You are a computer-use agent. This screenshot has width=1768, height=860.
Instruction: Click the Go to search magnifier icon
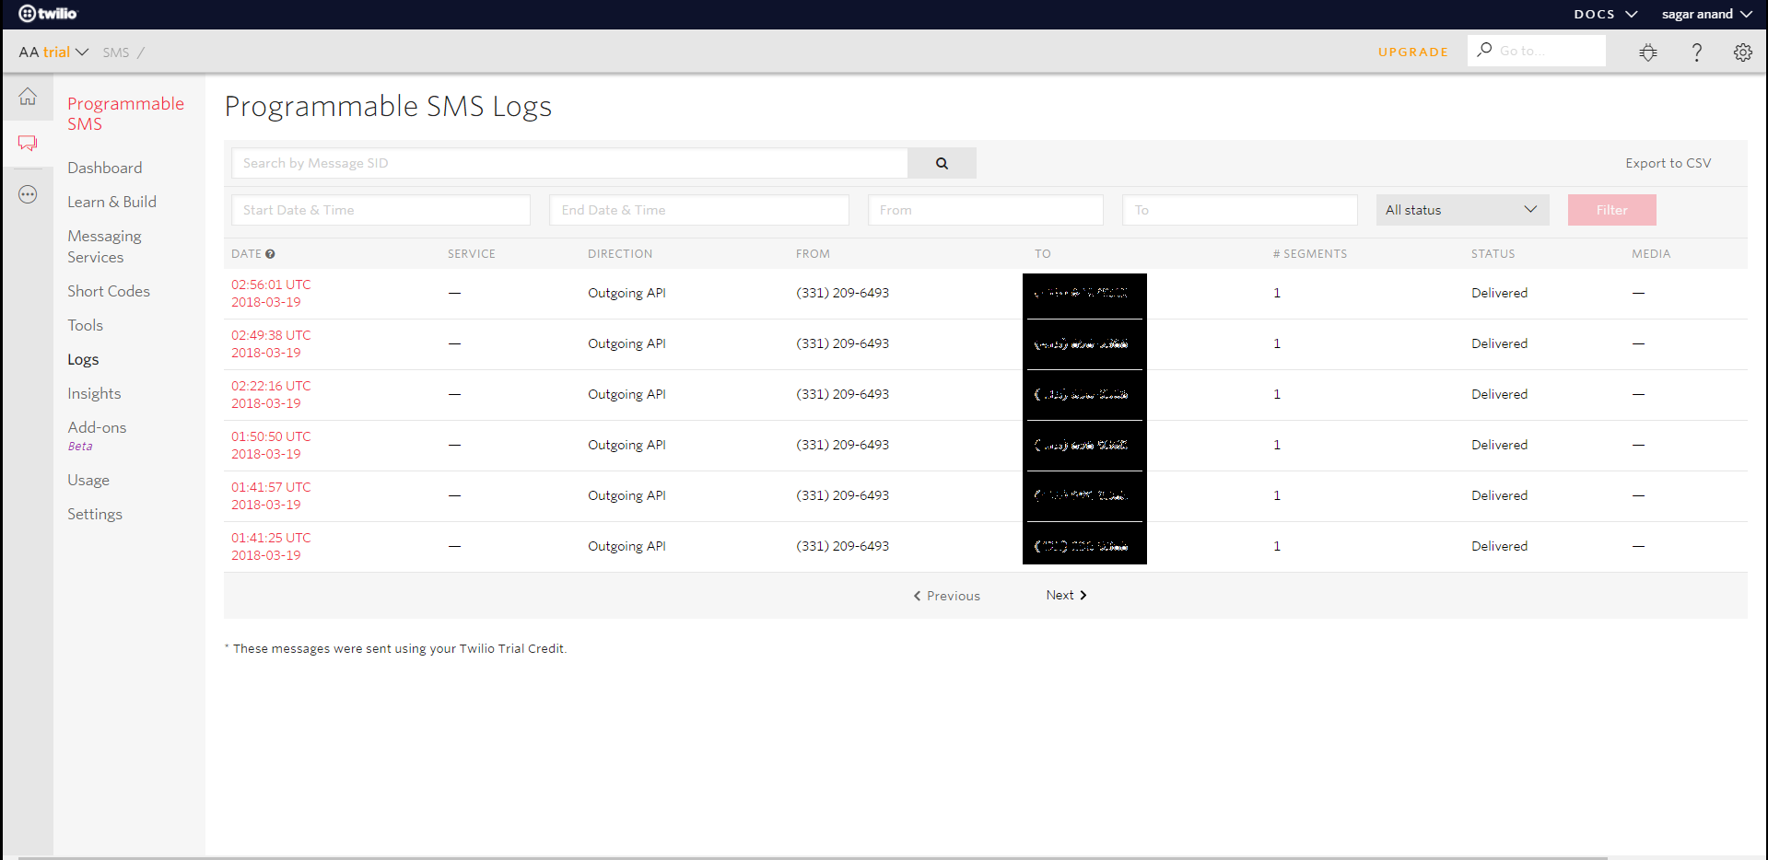point(1484,50)
